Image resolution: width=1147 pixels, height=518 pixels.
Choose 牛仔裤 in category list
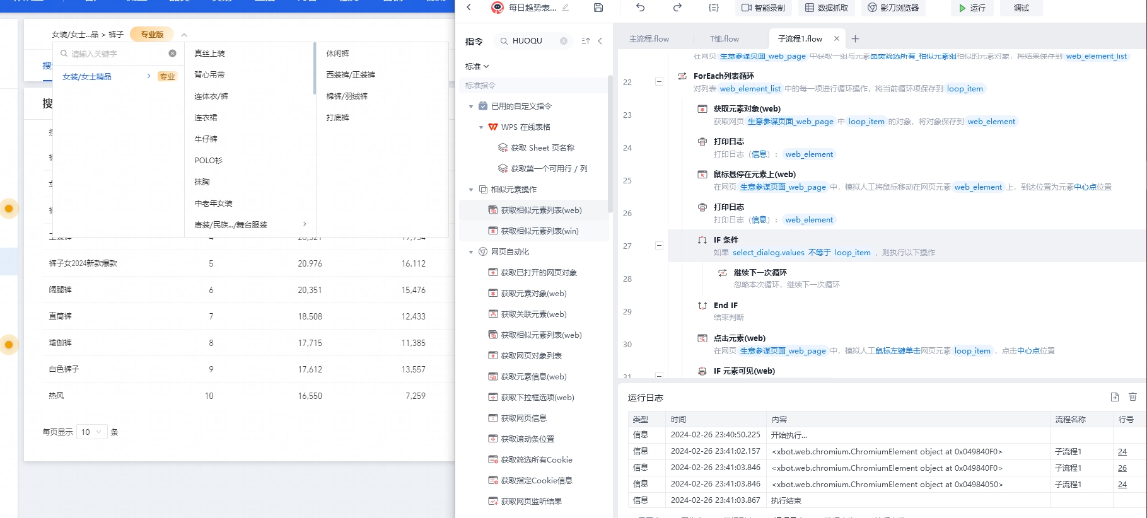pos(206,139)
